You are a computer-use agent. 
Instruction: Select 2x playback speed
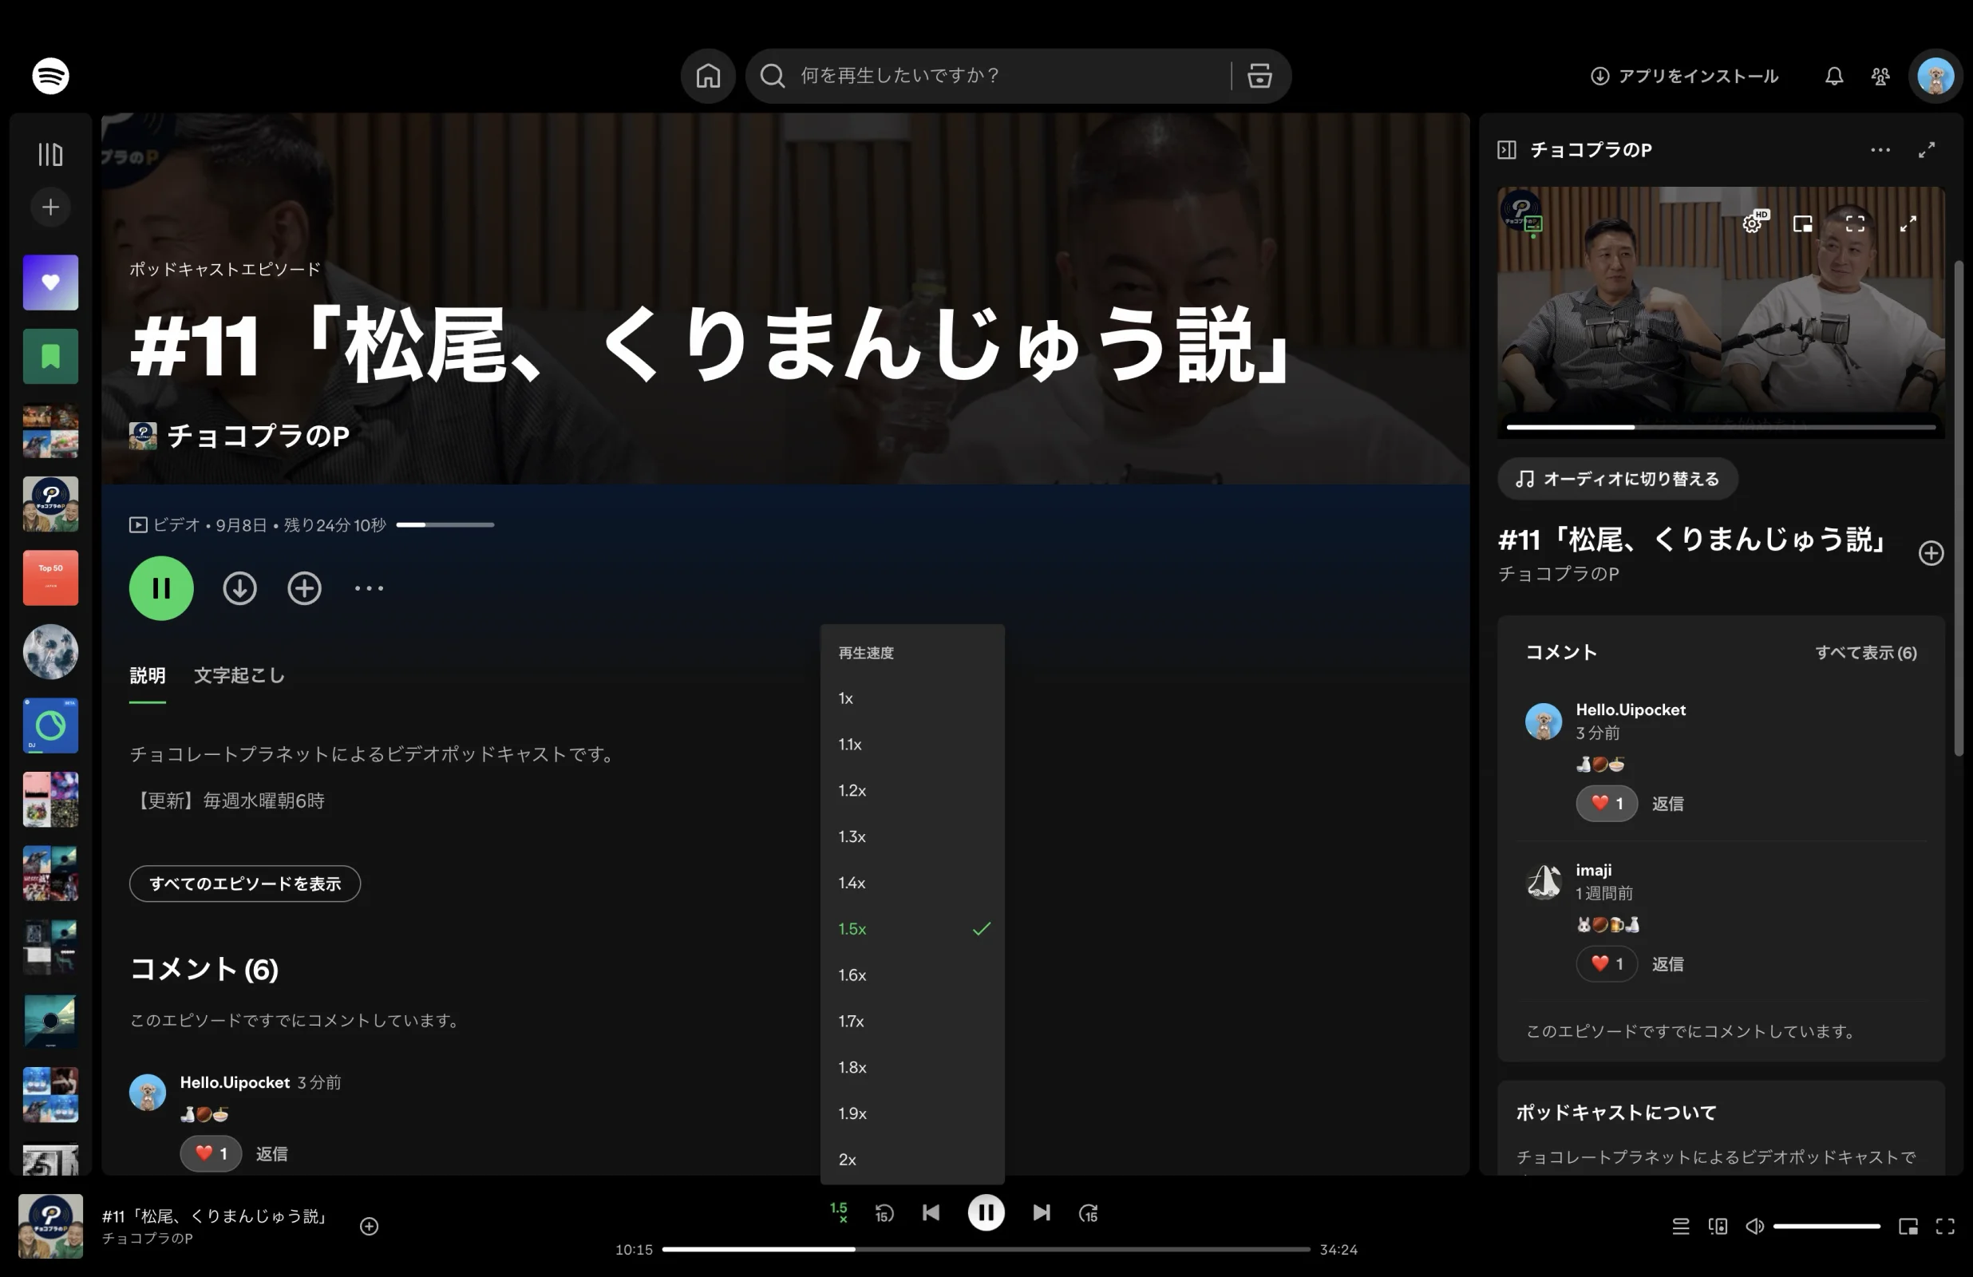(x=912, y=1159)
